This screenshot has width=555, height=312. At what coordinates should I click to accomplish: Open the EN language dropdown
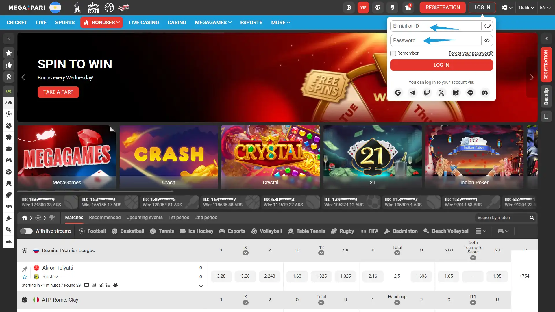click(545, 8)
